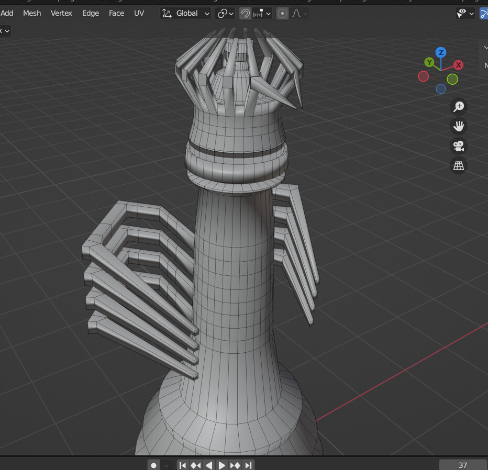Screen dimensions: 488x470
Task: Toggle proportional editing on
Action: click(282, 13)
